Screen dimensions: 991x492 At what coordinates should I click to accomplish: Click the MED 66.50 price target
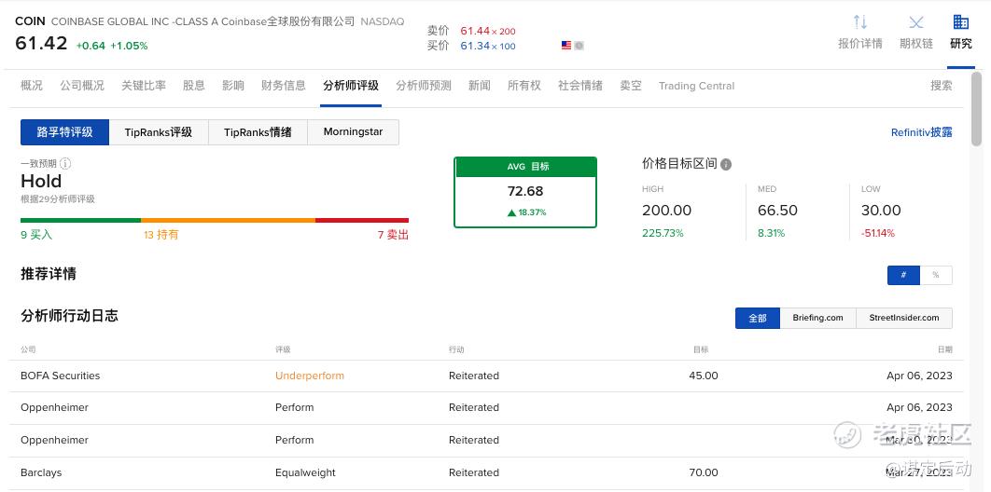click(x=778, y=211)
